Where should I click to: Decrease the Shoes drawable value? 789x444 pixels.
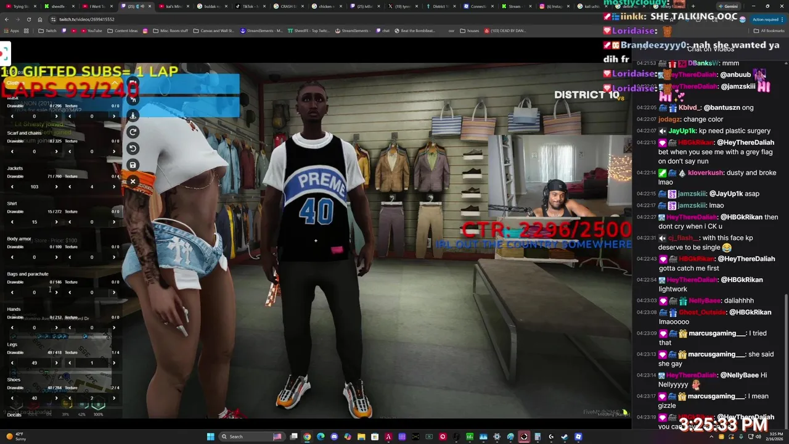[12, 398]
